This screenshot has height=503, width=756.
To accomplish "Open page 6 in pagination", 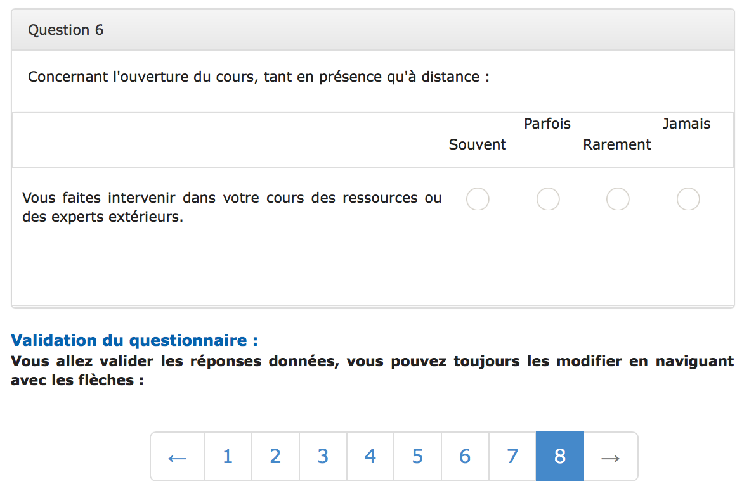I will tap(465, 456).
